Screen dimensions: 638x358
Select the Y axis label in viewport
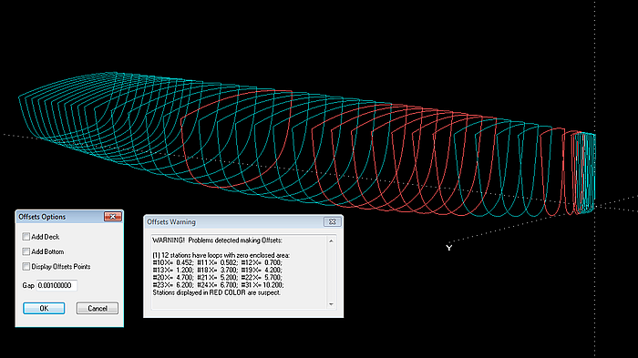(x=448, y=248)
